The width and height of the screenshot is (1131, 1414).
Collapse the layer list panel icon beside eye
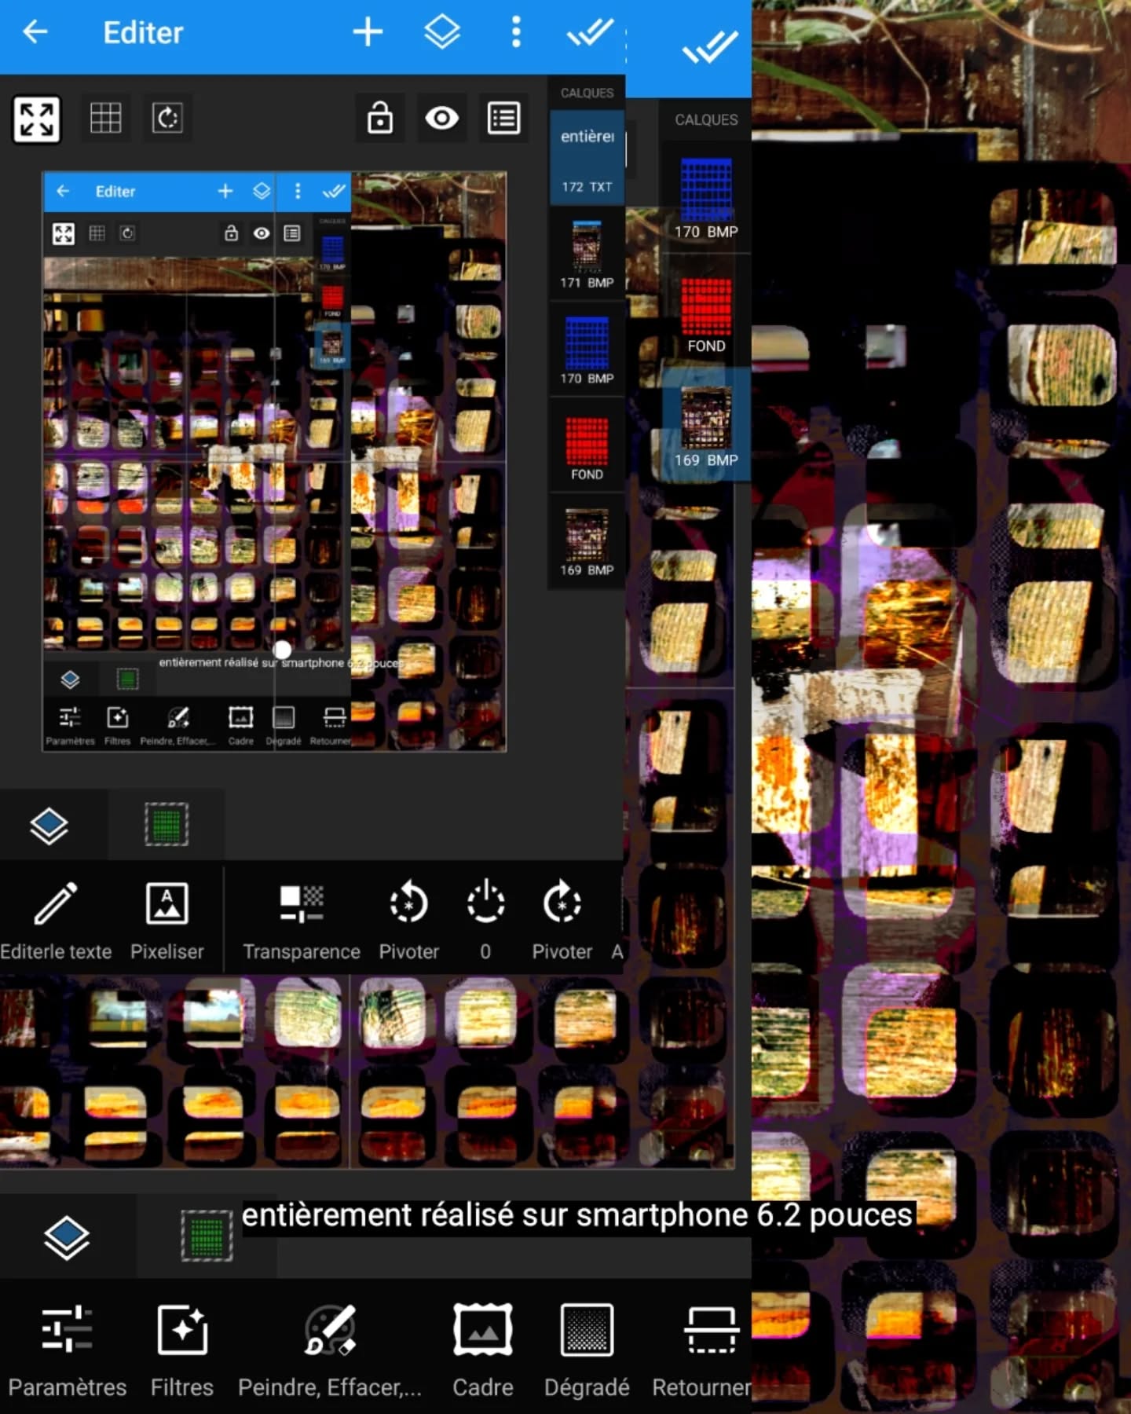coord(503,119)
